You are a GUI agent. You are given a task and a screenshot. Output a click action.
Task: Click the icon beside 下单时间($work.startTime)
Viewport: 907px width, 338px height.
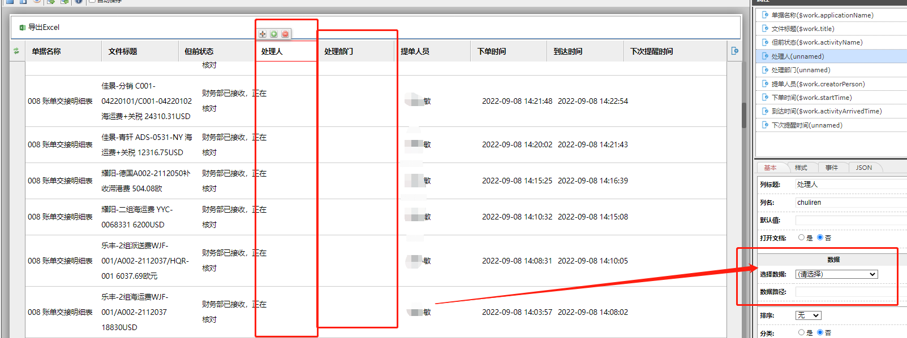point(765,98)
